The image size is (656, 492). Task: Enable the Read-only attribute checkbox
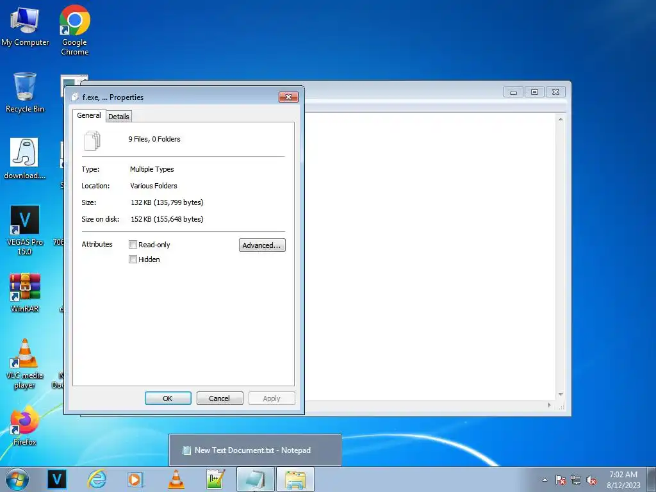click(133, 244)
